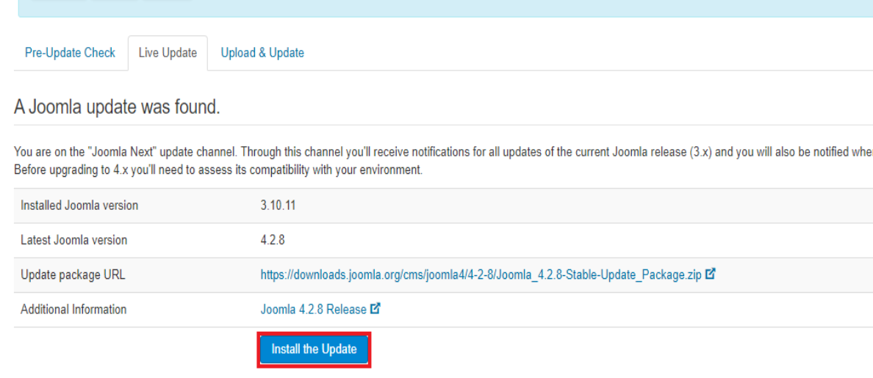
Task: Click the 'Additional Information' label
Action: (x=73, y=309)
